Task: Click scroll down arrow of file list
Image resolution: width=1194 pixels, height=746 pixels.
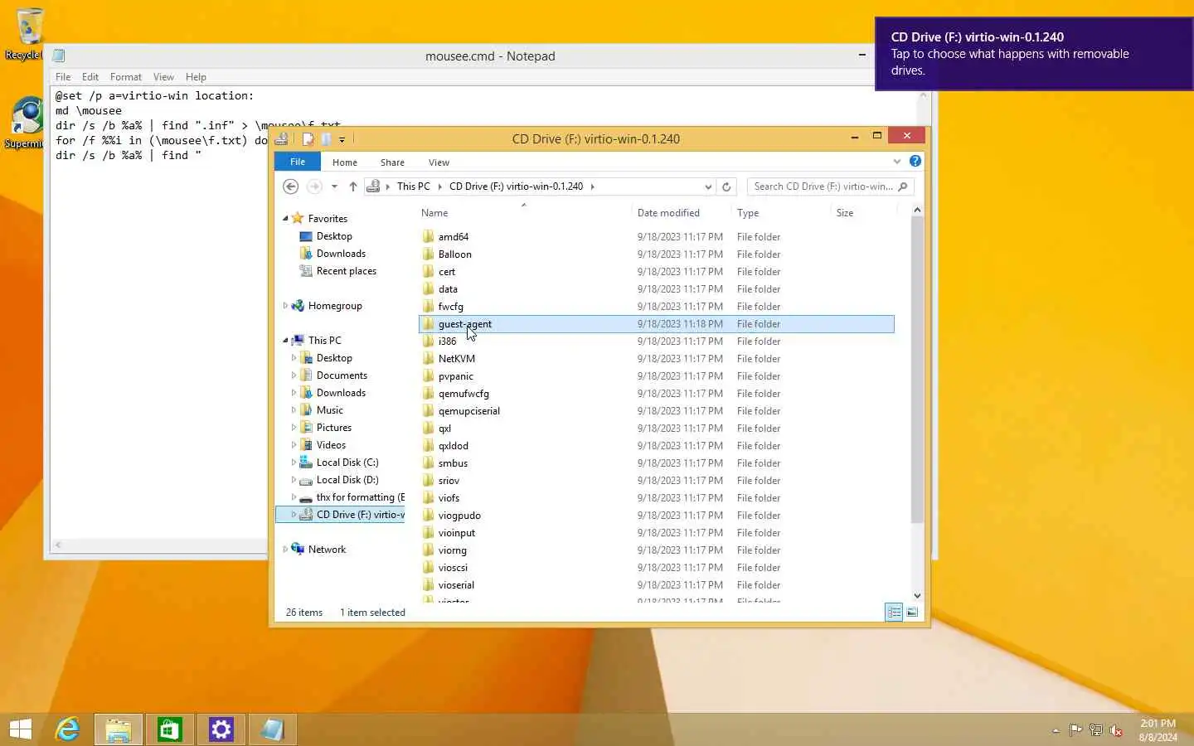Action: coord(917,595)
